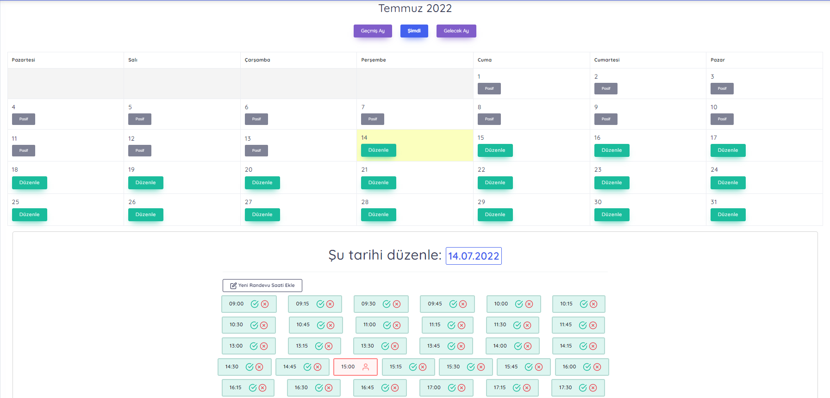Remove the 16:30 time slot
The height and width of the screenshot is (398, 830).
coord(329,388)
